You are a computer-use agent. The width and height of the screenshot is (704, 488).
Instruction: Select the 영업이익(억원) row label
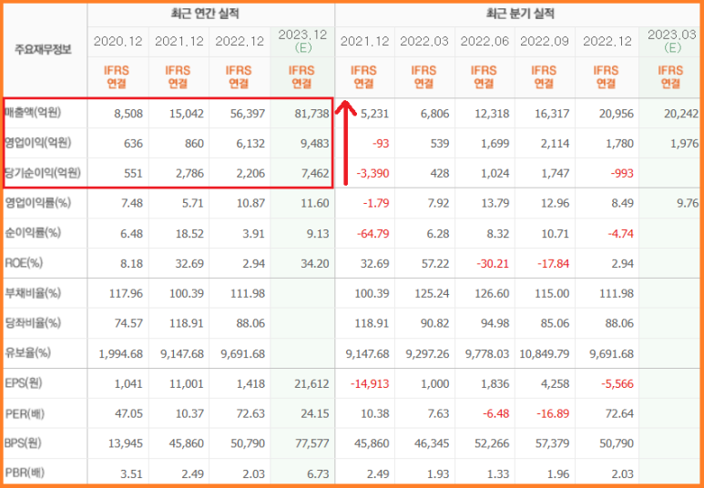[38, 143]
